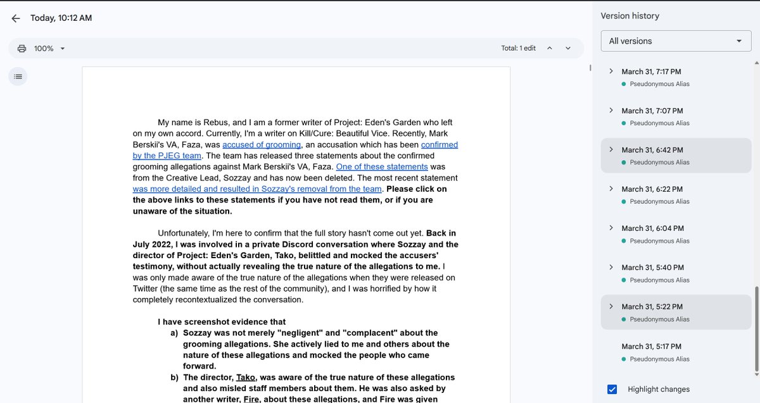Screen dimensions: 760x403
Task: Click the Total: 1 edit label
Action: click(518, 48)
